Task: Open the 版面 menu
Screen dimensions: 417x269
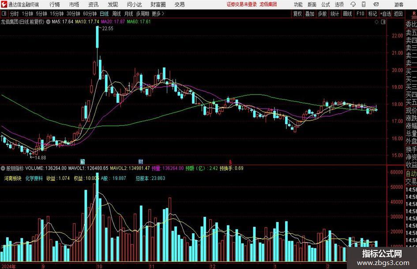Action: coord(312,4)
